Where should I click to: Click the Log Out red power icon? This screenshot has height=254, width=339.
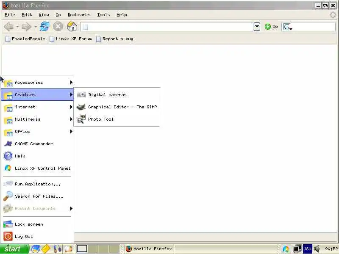click(8, 236)
